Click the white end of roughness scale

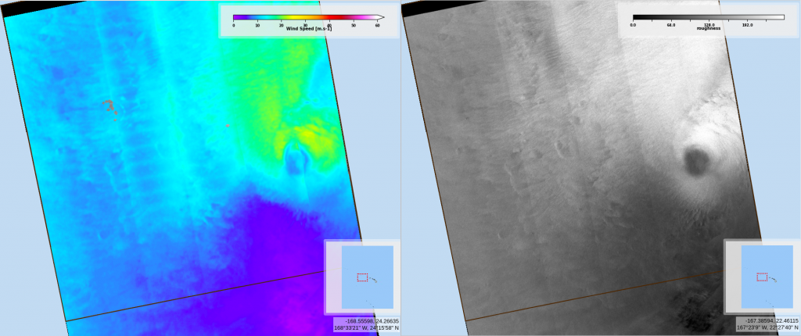coord(781,16)
